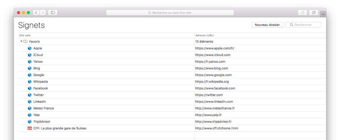Click URL https://www.facebook.com

tap(215, 88)
